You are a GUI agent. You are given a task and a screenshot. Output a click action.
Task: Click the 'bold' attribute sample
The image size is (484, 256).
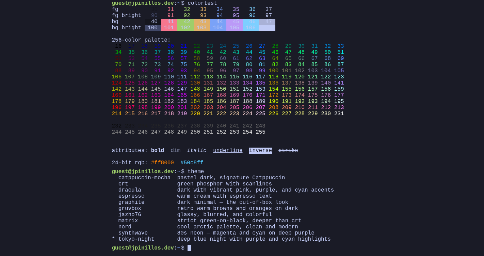[x=158, y=151]
